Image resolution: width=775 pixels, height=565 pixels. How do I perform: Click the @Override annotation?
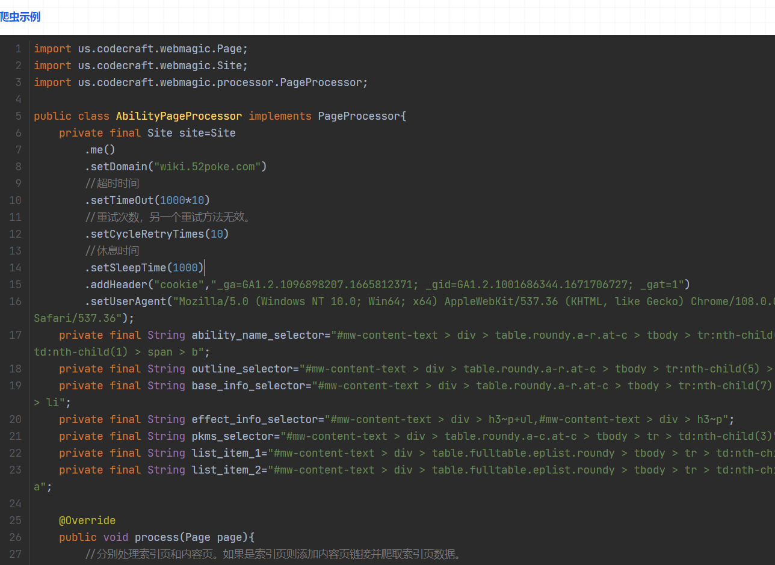coord(87,520)
